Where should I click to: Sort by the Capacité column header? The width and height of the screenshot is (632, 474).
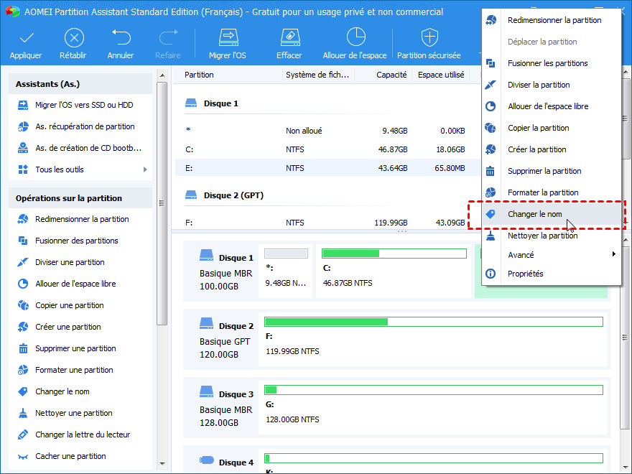tap(391, 75)
